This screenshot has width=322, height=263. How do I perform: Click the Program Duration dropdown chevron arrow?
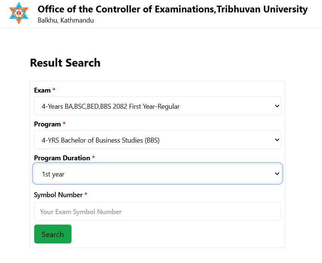[276, 173]
